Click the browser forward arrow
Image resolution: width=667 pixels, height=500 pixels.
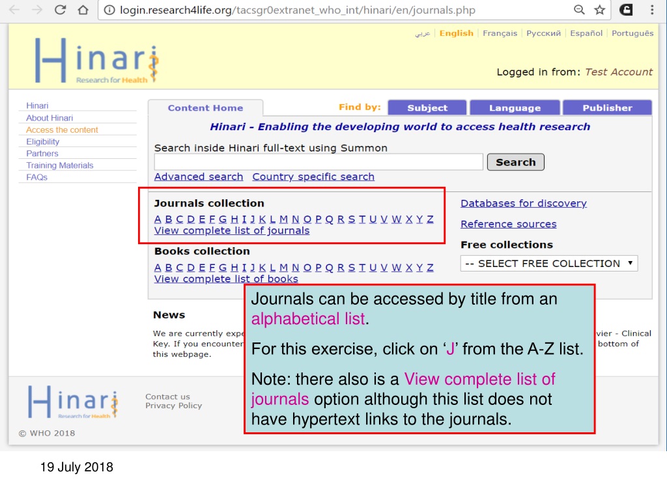37,10
